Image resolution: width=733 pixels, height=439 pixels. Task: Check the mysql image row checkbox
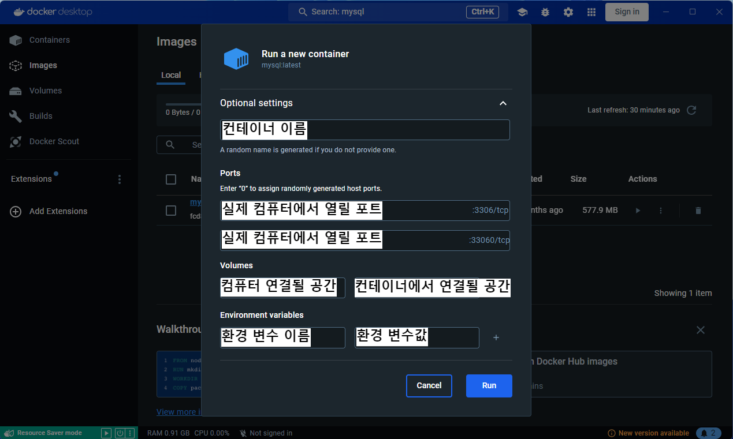[171, 211]
